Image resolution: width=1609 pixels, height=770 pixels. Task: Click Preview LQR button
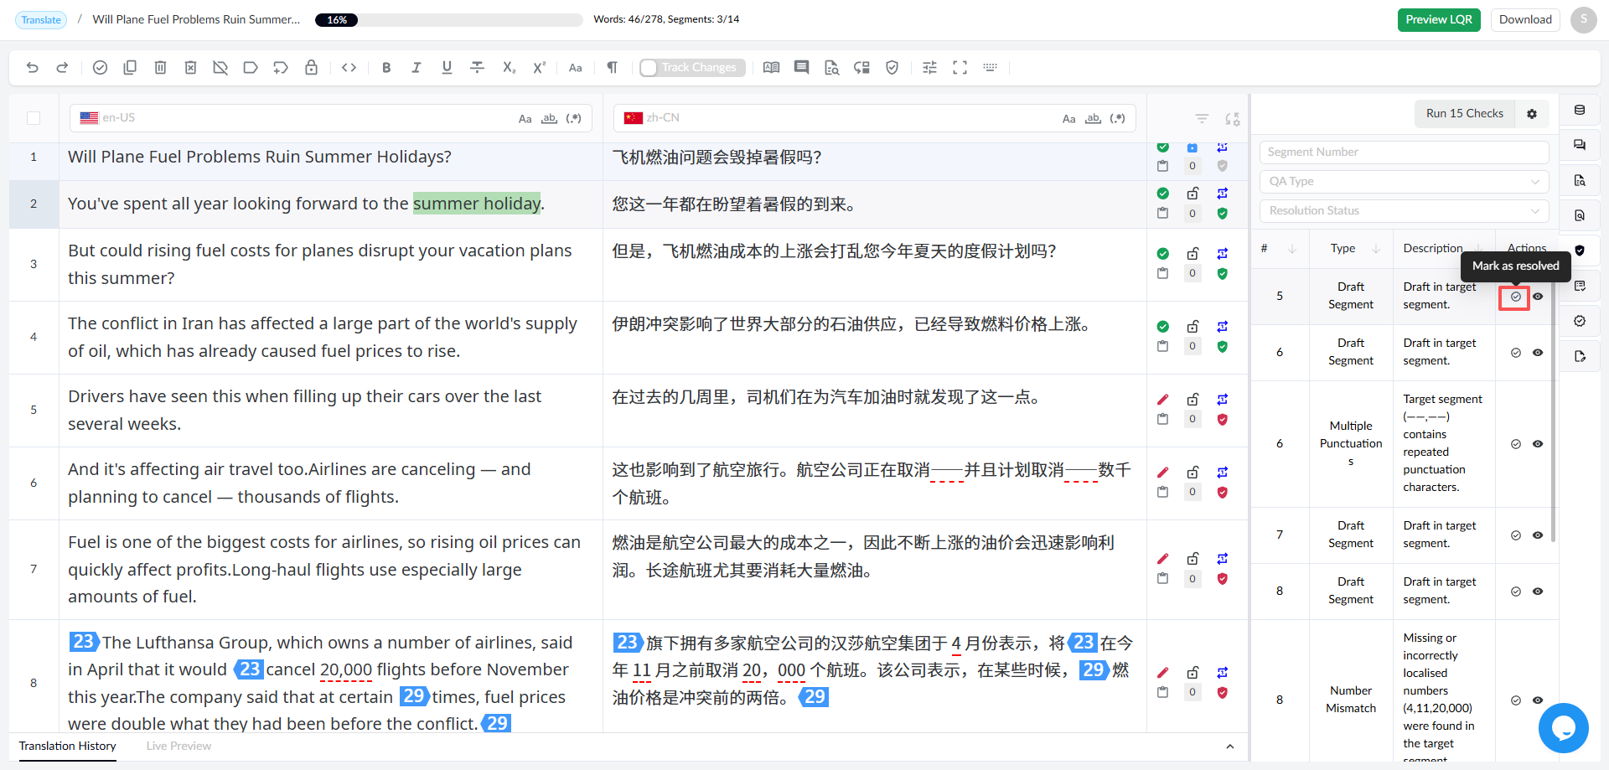tap(1439, 20)
